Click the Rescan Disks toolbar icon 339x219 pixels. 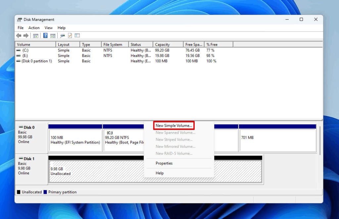coord(62,35)
